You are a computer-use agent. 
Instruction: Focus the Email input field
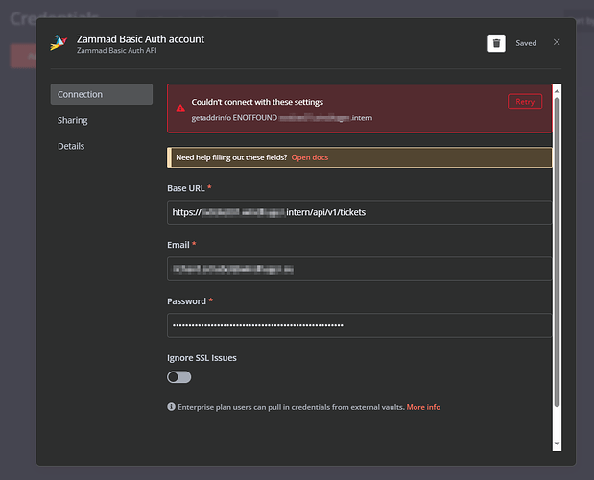click(359, 269)
